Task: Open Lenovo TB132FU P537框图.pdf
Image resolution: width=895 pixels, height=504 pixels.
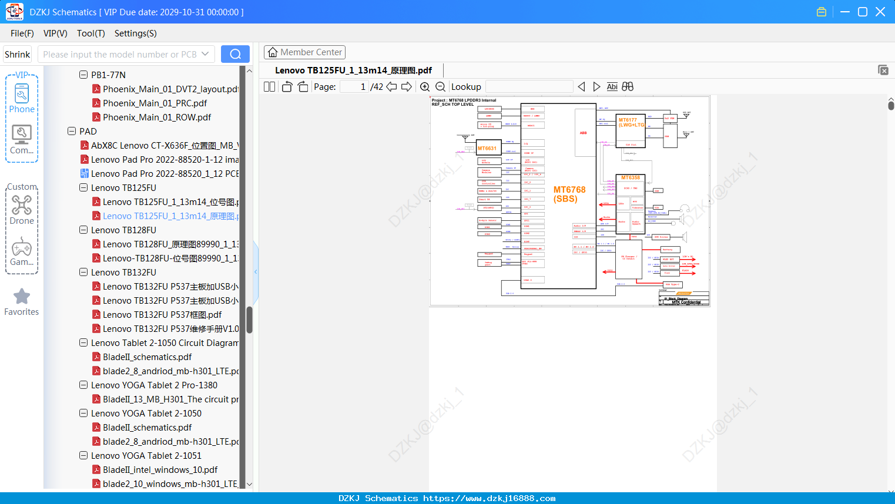Action: tap(157, 314)
